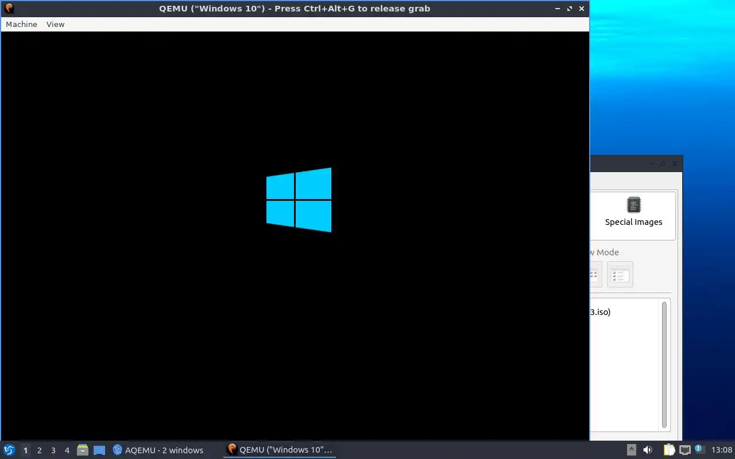
Task: Open the Machine menu in QEMU
Action: pyautogui.click(x=21, y=24)
